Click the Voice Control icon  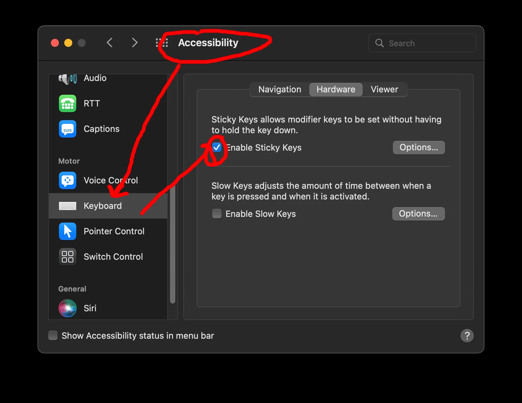click(68, 180)
